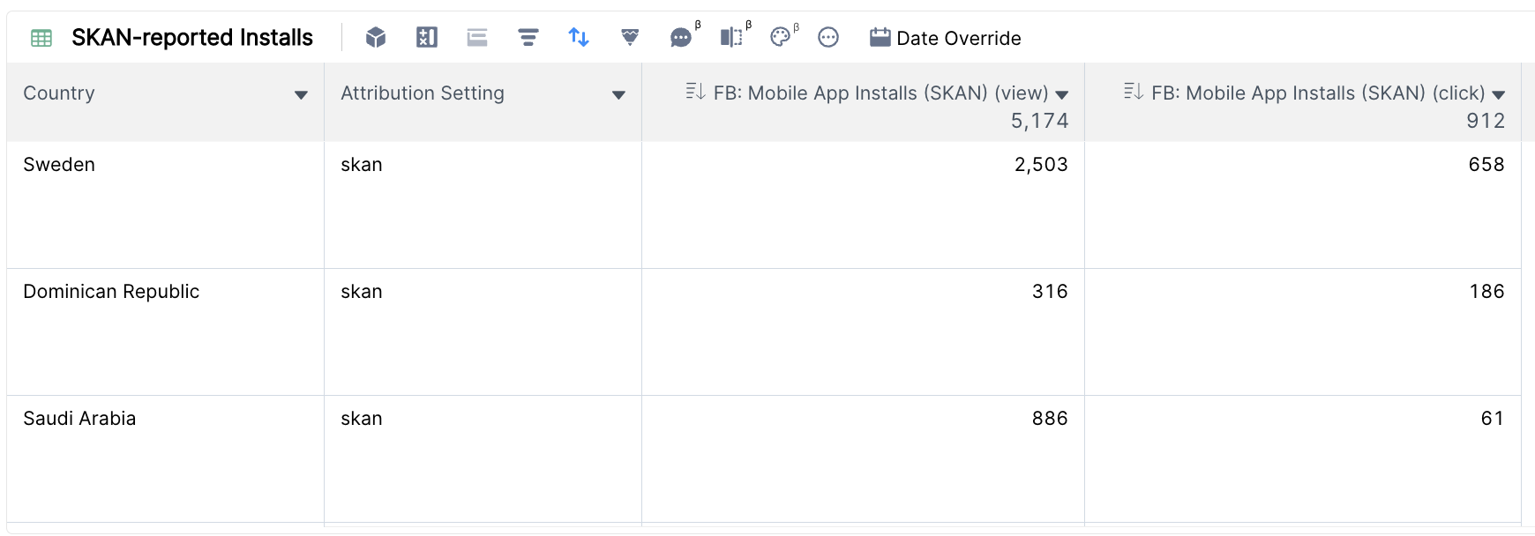The image size is (1535, 536).
Task: Toggle sort on SKAN (click) column
Action: point(1134,91)
